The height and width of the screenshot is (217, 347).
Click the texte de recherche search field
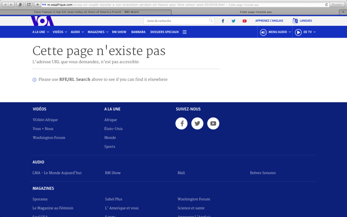[x=176, y=21]
